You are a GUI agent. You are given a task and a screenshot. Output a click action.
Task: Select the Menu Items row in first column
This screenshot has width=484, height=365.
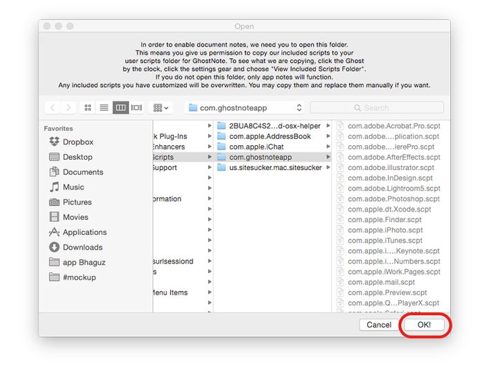pos(183,292)
